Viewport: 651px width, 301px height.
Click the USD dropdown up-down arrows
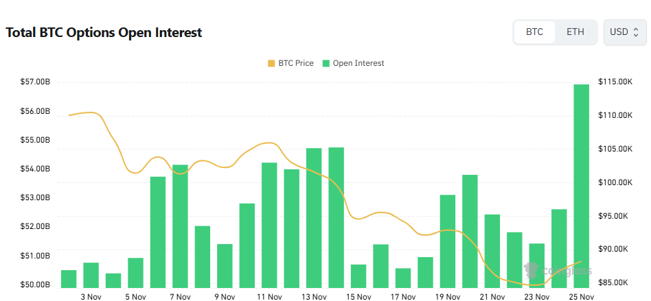tap(636, 32)
